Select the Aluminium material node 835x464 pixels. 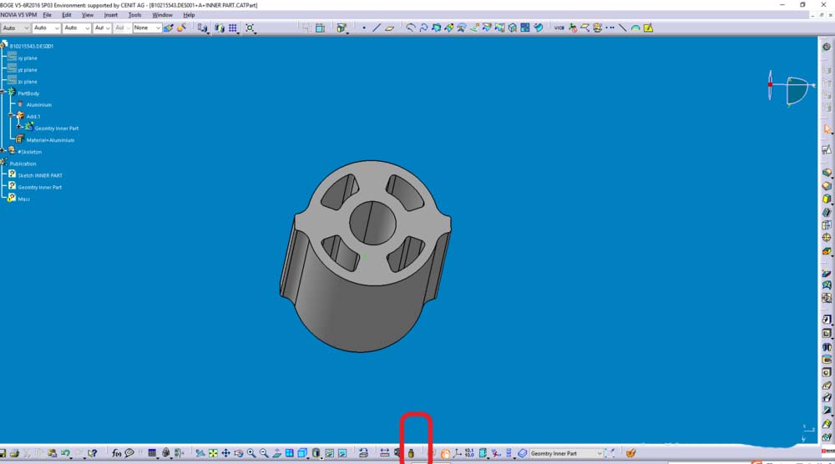[39, 105]
